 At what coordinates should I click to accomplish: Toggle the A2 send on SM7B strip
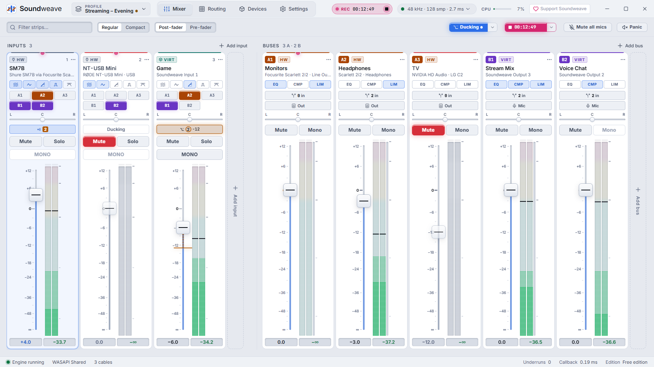pyautogui.click(x=43, y=95)
